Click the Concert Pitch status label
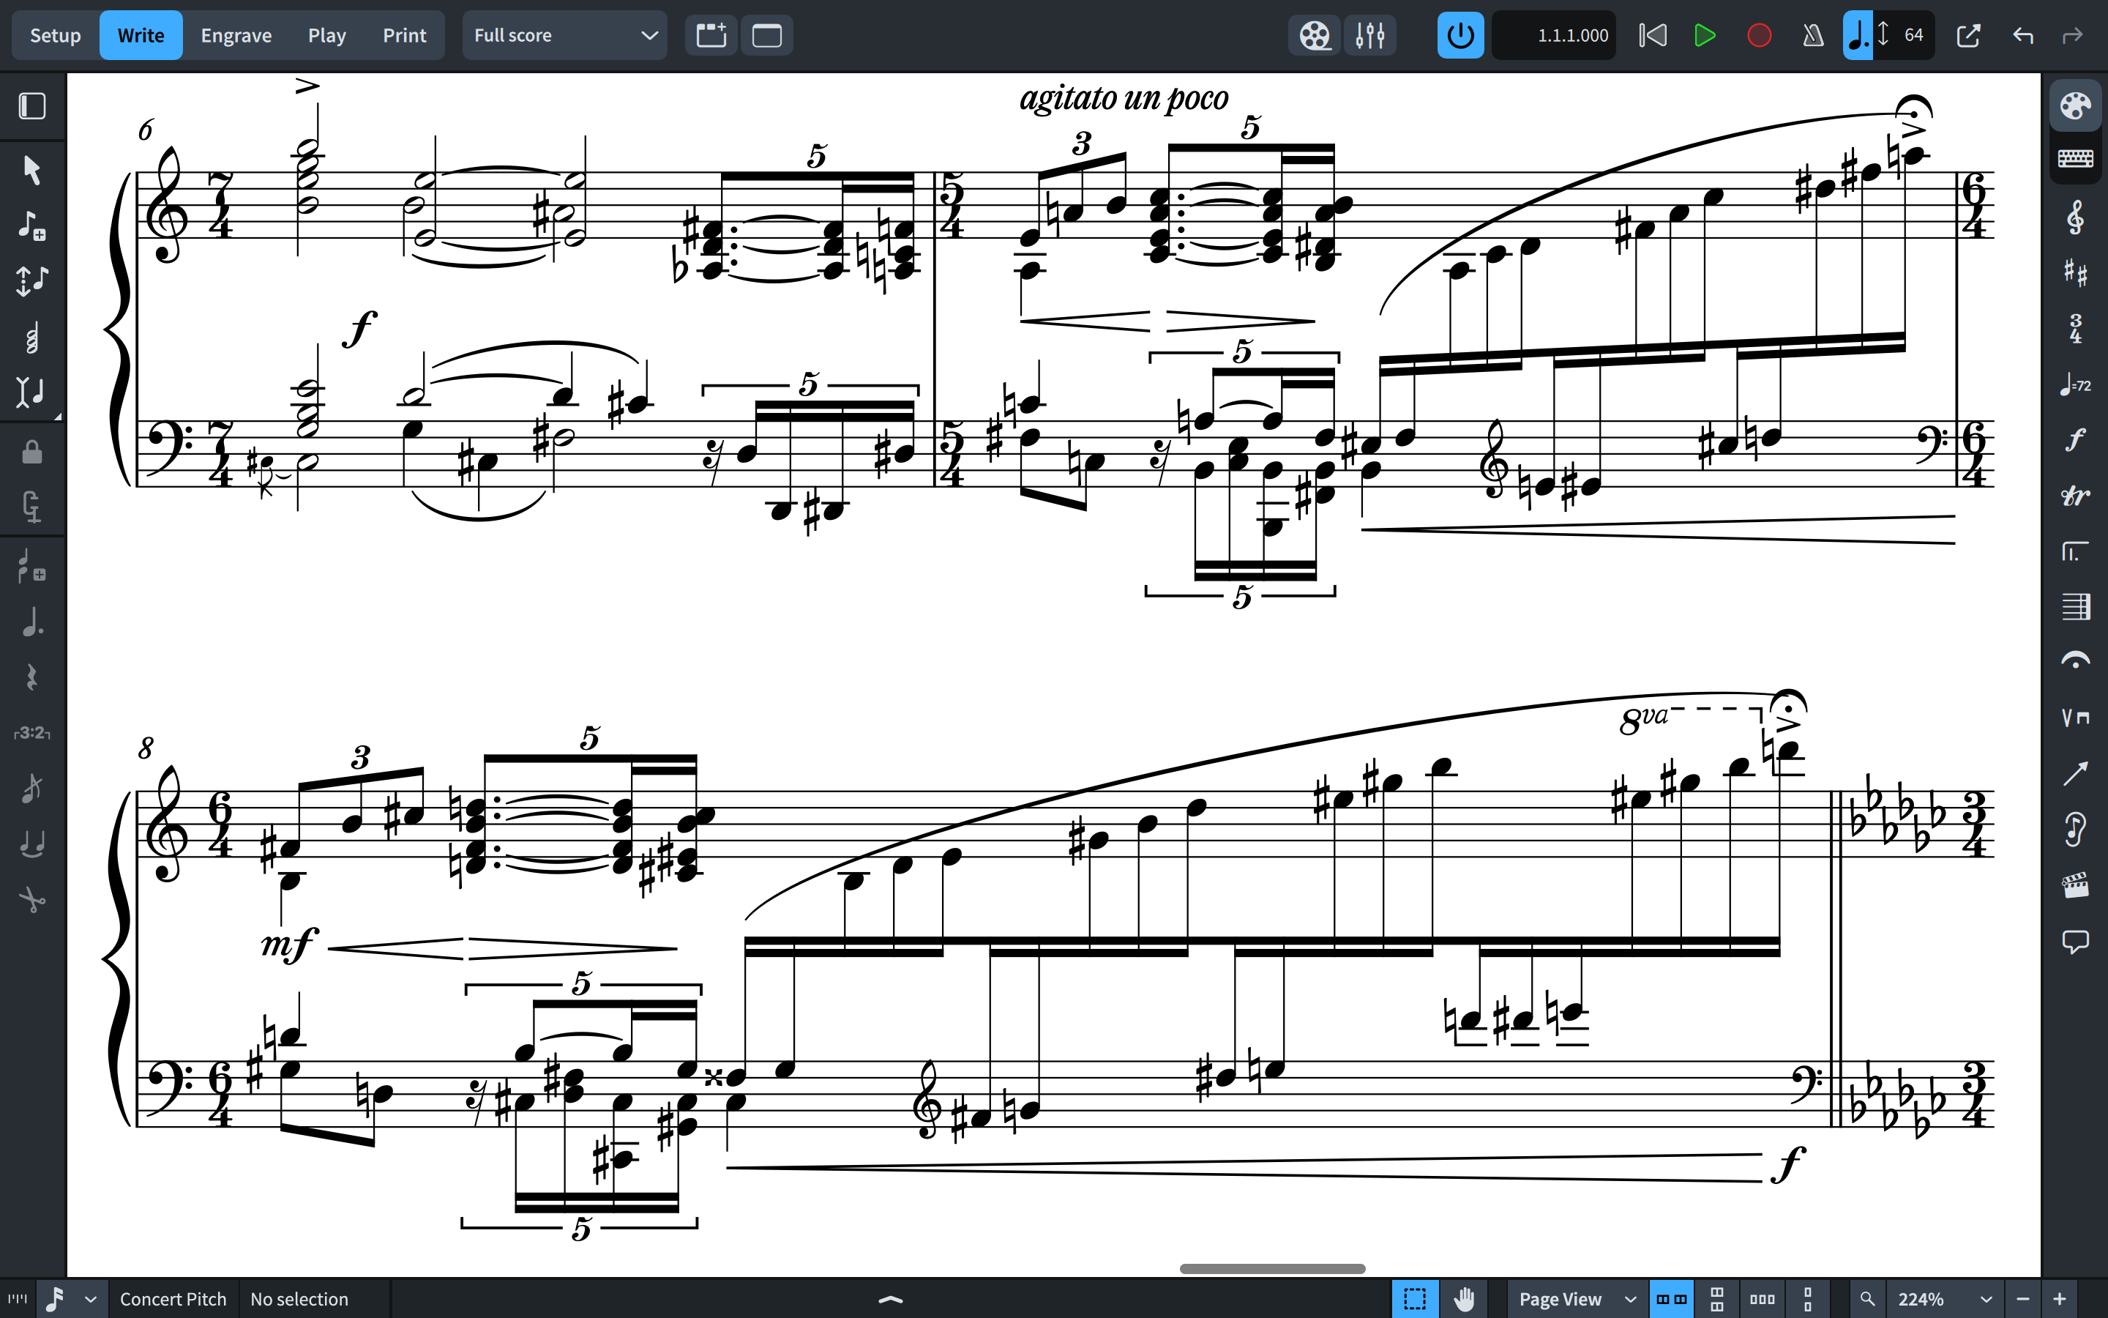Screen dimensions: 2108x1318 point(173,1299)
